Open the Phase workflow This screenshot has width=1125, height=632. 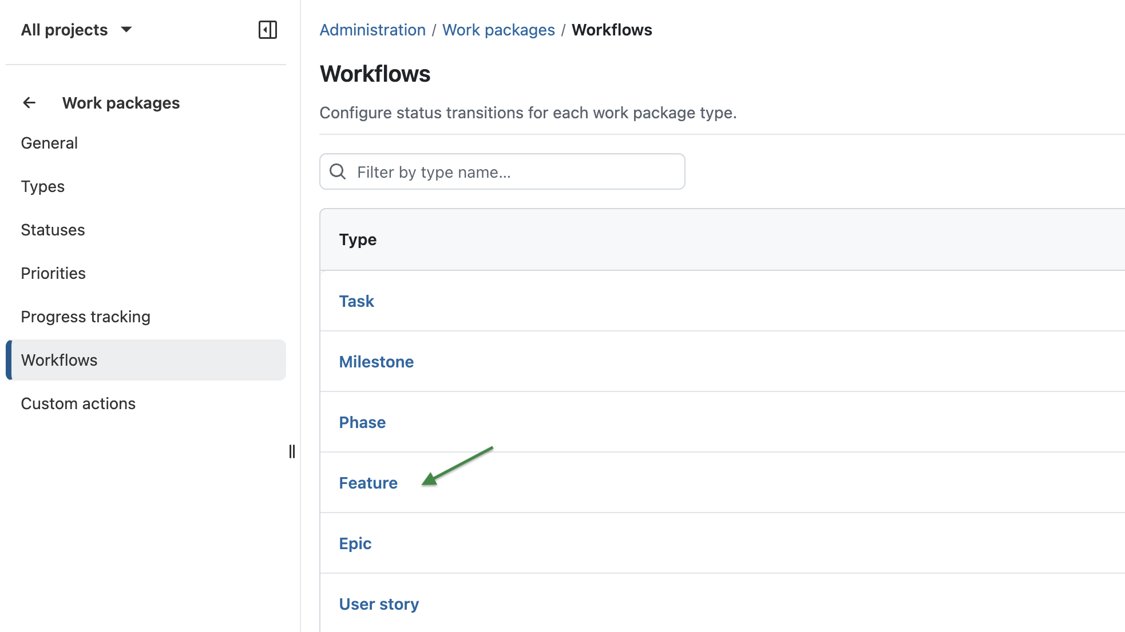(362, 422)
